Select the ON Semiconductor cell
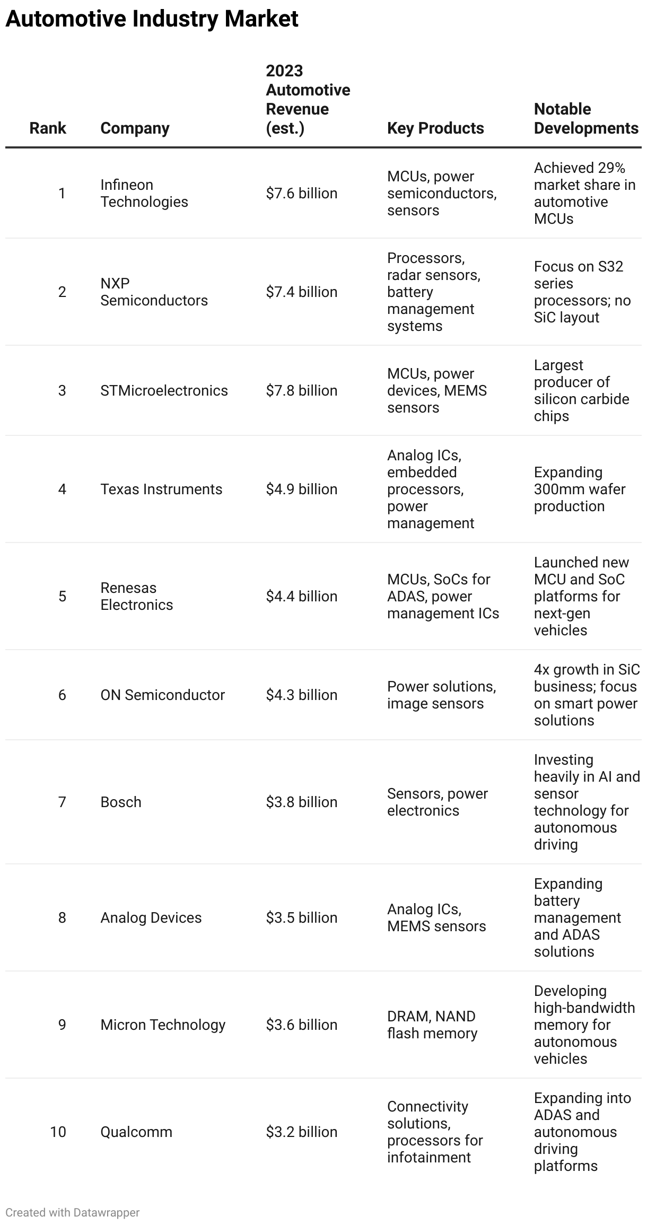This screenshot has width=647, height=1225. (162, 695)
